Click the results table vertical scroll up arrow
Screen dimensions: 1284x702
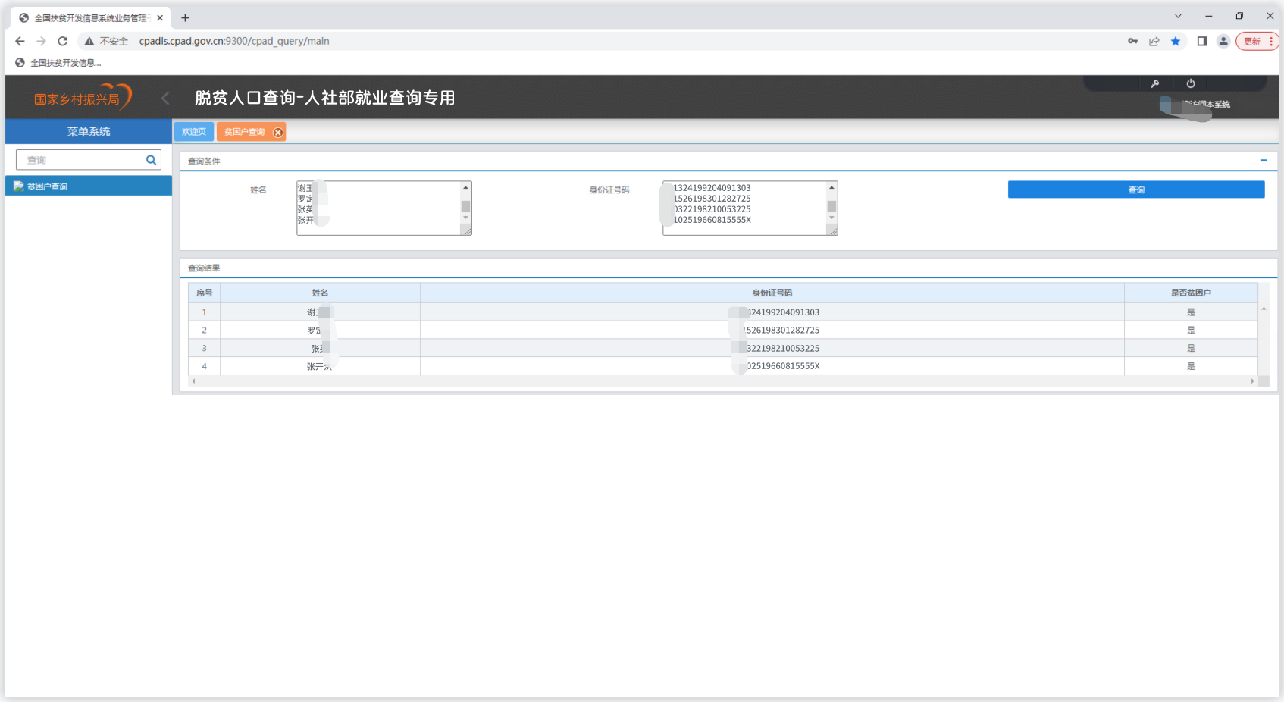coord(1264,309)
